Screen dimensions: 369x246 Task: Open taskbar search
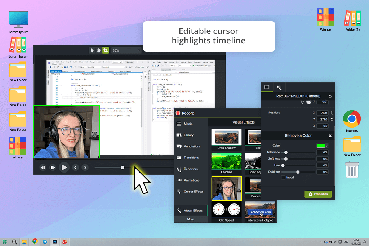[x=14, y=242]
